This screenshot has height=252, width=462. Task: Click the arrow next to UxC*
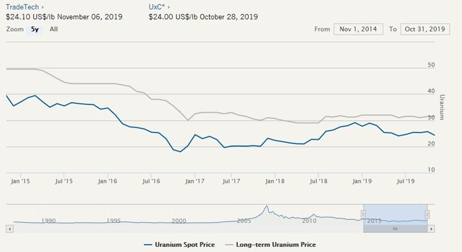[169, 7]
